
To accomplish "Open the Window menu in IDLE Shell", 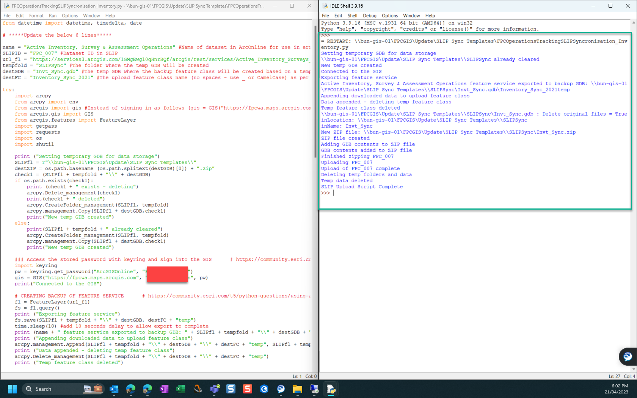I will [x=411, y=16].
